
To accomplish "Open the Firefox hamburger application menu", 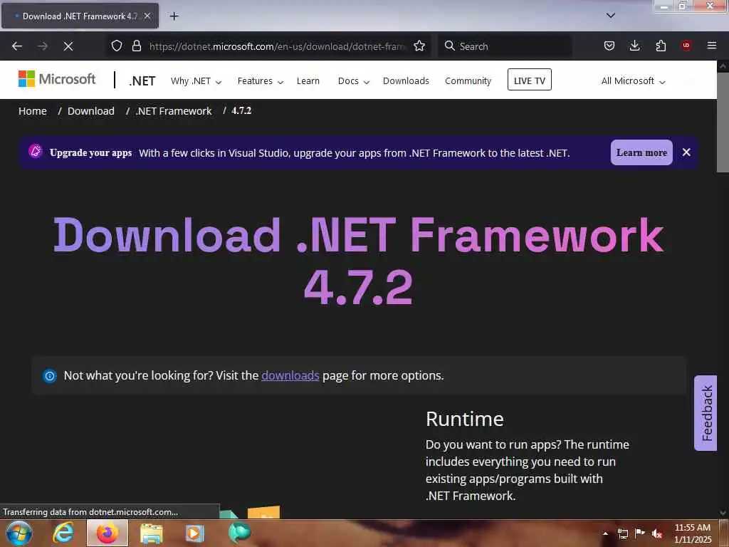I will pos(712,45).
